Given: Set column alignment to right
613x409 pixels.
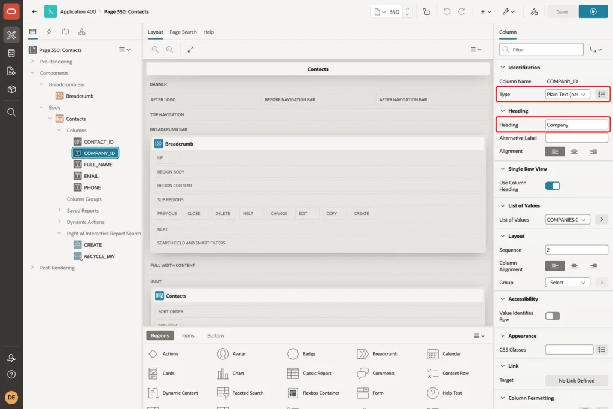Looking at the screenshot, I should (593, 266).
